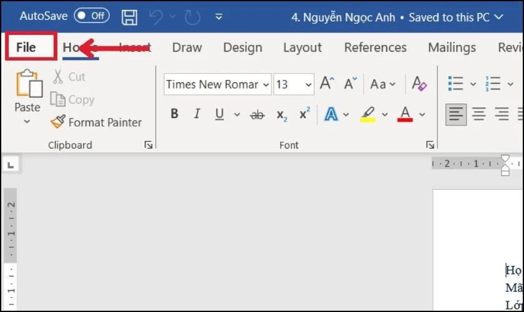Image resolution: width=524 pixels, height=312 pixels.
Task: Expand Numbering library dropdown arrow
Action: (x=510, y=84)
